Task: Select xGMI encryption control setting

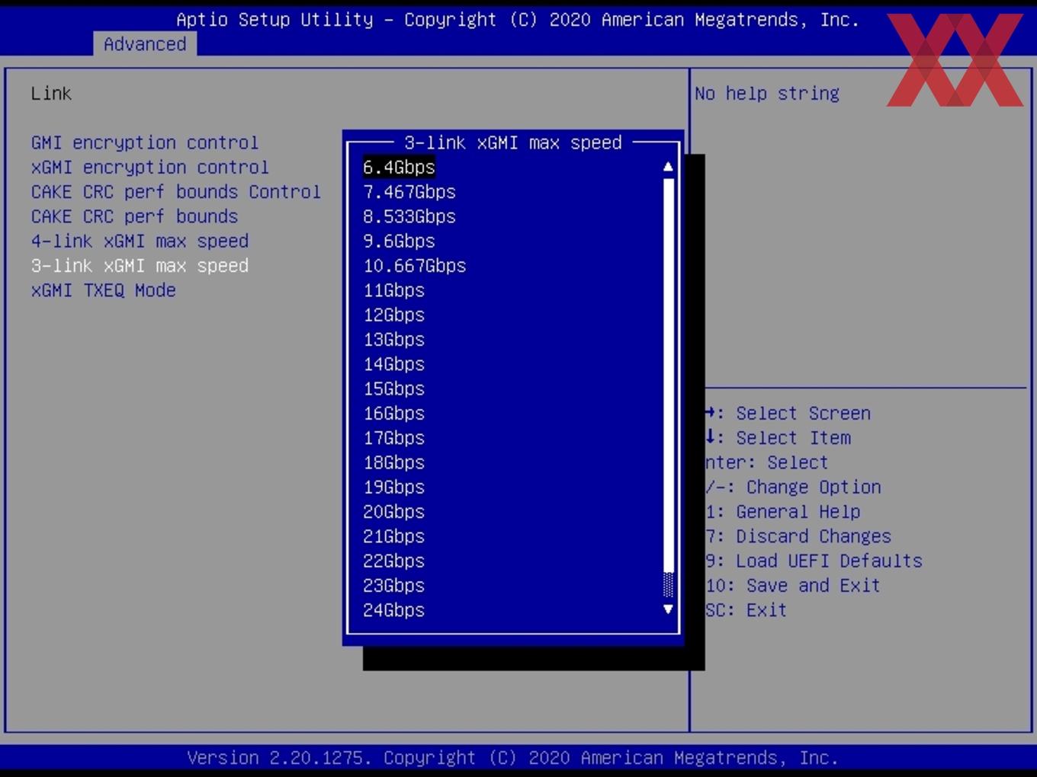Action: point(149,167)
